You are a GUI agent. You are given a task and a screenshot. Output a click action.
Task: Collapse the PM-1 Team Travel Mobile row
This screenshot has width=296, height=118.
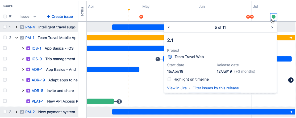point(16,38)
